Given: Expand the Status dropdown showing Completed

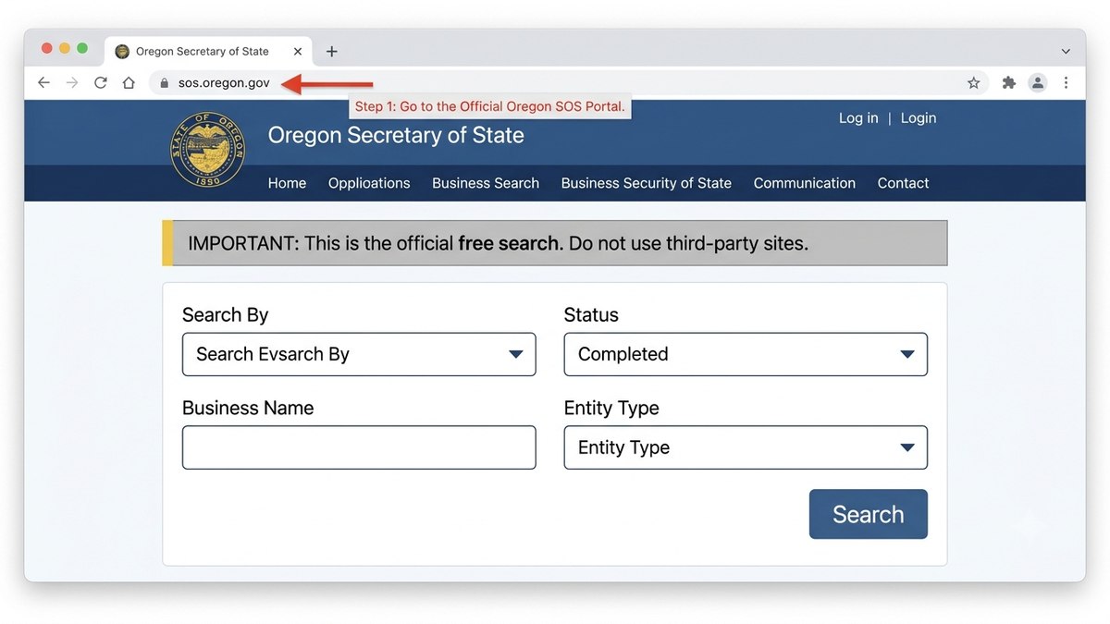Looking at the screenshot, I should tap(746, 354).
